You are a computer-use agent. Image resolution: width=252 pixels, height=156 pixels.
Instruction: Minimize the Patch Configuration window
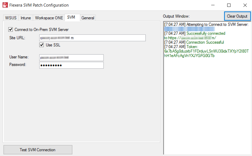[213, 5]
